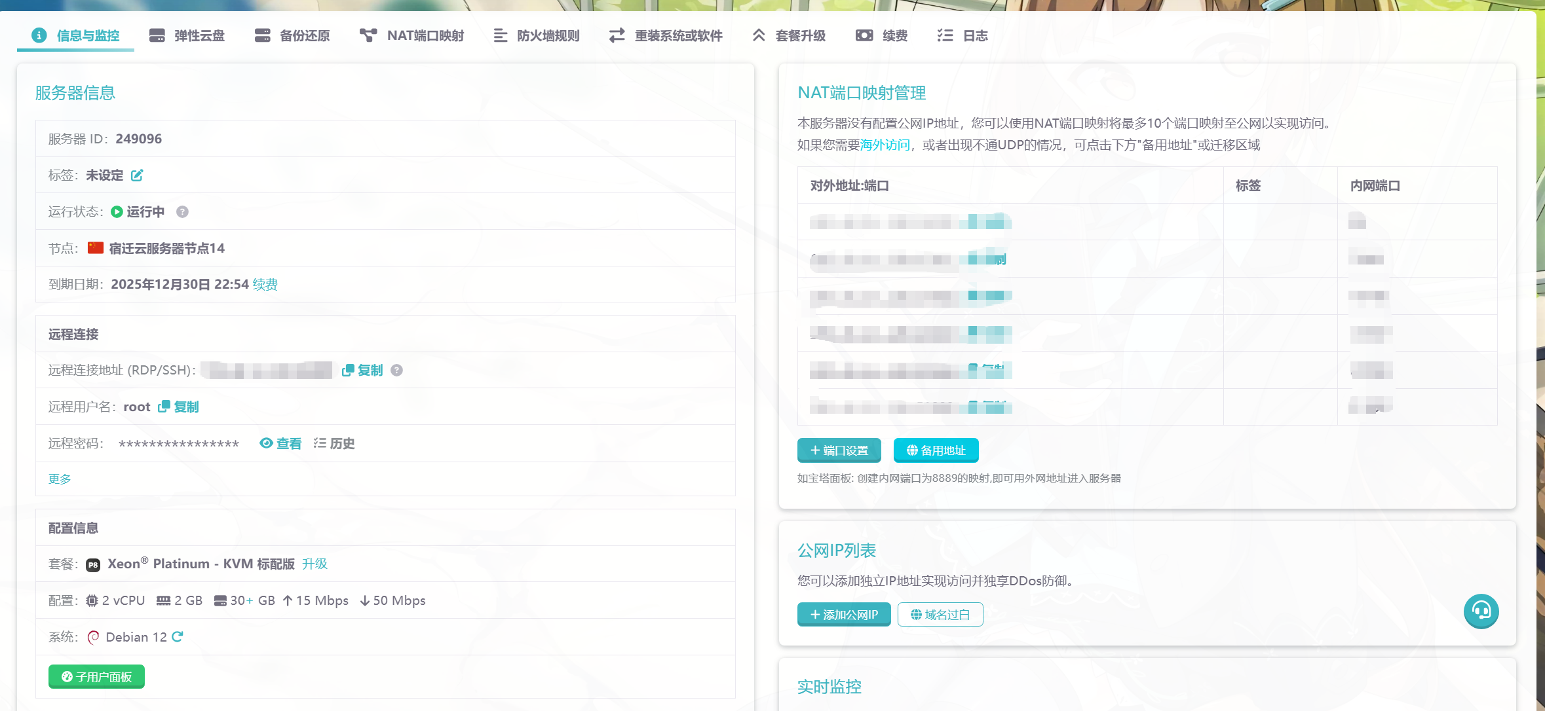Click the P8 package badge icon
Screen dimensions: 1545x711
(93, 564)
